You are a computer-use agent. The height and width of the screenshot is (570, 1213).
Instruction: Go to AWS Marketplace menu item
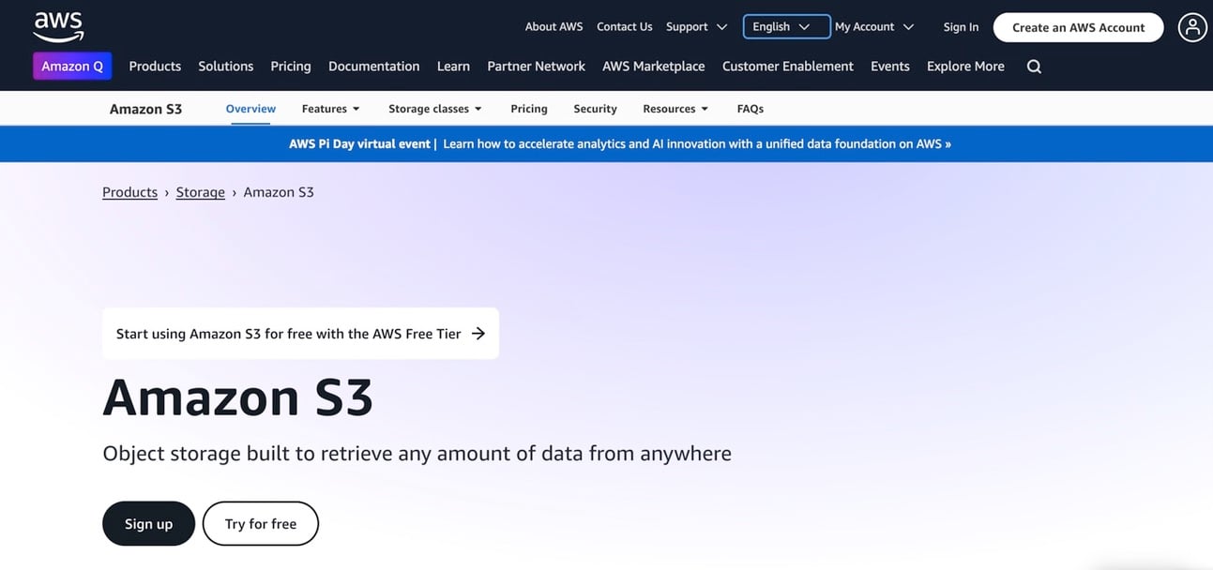(653, 67)
